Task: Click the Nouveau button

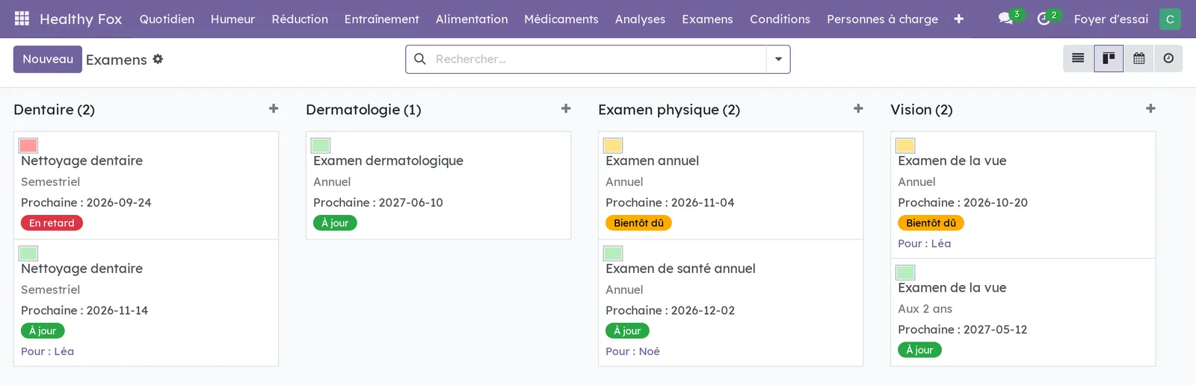Action: [48, 59]
